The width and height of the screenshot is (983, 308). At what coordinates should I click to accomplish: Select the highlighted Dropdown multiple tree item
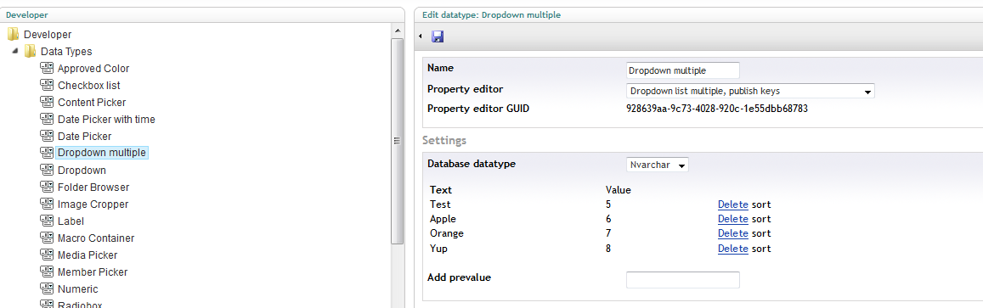click(x=102, y=153)
